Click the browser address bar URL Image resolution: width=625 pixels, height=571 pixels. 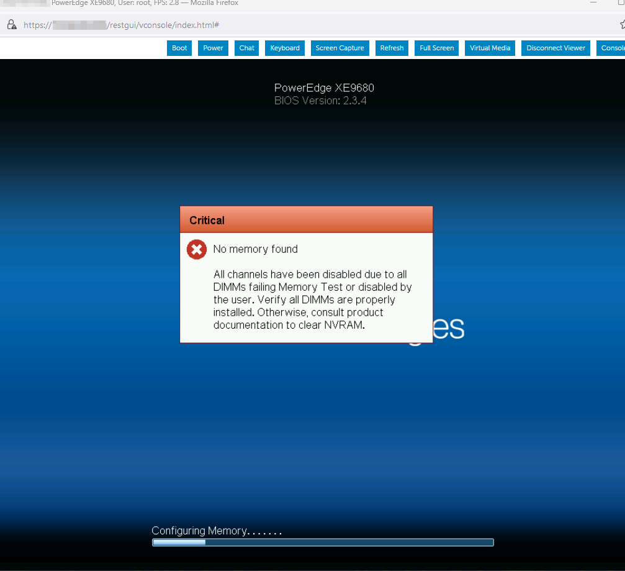[121, 25]
